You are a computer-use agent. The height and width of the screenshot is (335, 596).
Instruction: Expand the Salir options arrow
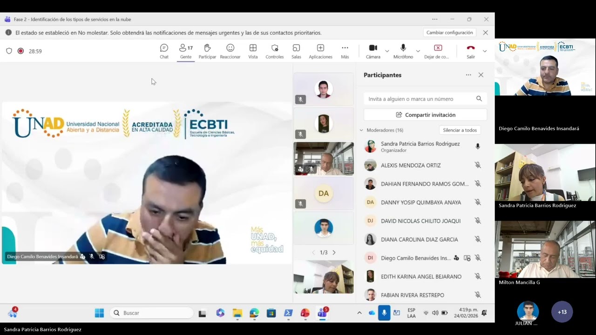click(485, 51)
